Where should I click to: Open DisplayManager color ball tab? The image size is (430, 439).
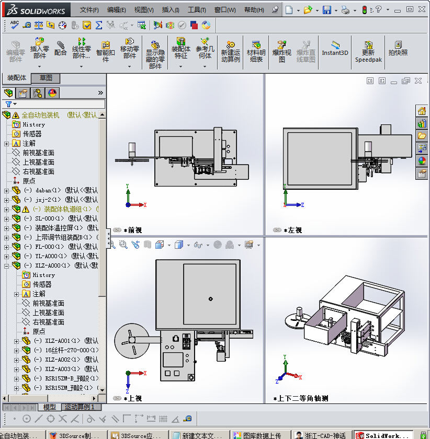52,93
